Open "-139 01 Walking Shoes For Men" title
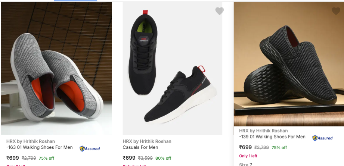This screenshot has height=166, width=344. coord(272,137)
